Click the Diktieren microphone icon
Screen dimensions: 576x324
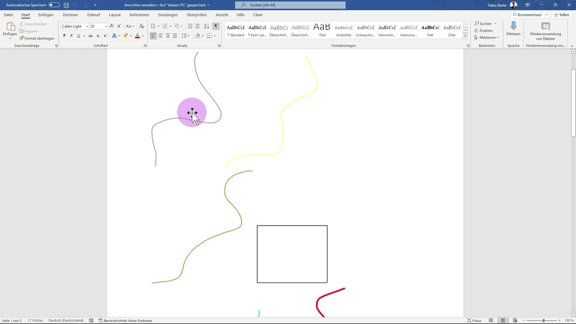point(513,26)
